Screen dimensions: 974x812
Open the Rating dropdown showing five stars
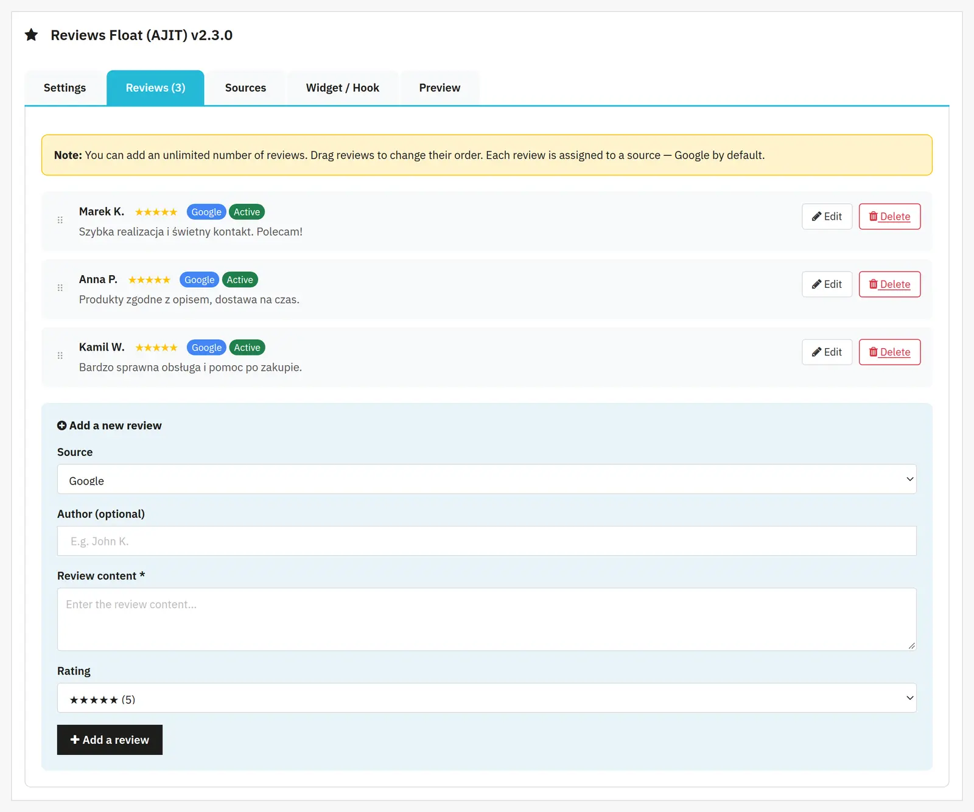click(486, 698)
